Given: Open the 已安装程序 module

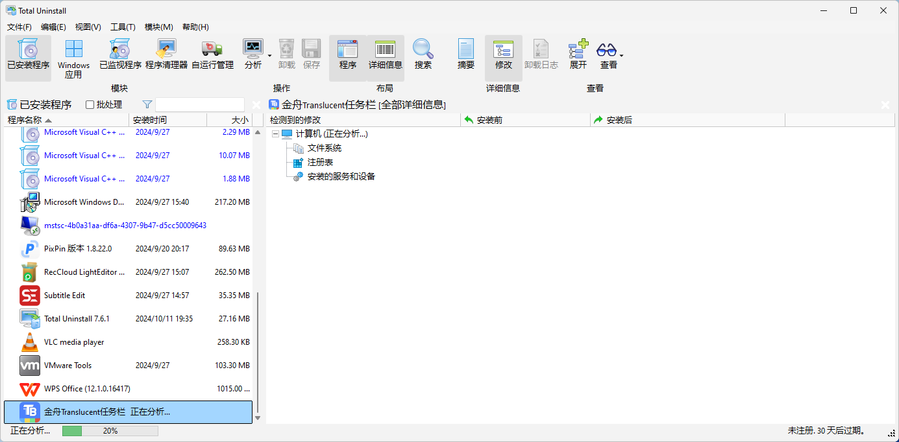Looking at the screenshot, I should (28, 58).
